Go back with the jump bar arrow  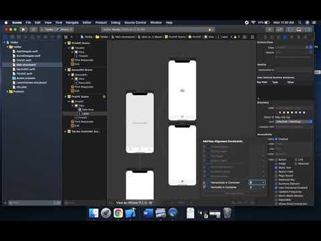coord(72,37)
